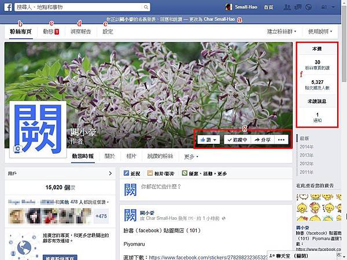Image resolution: width=347 pixels, height=260 pixels.
Task: Expand More (更多) page tab dropdown
Action: click(x=191, y=157)
